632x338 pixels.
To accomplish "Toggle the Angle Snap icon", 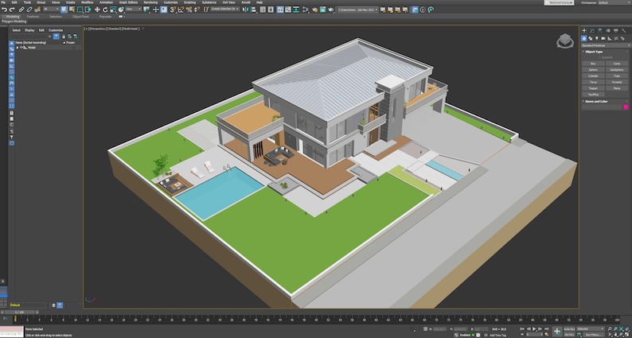I will [181, 10].
